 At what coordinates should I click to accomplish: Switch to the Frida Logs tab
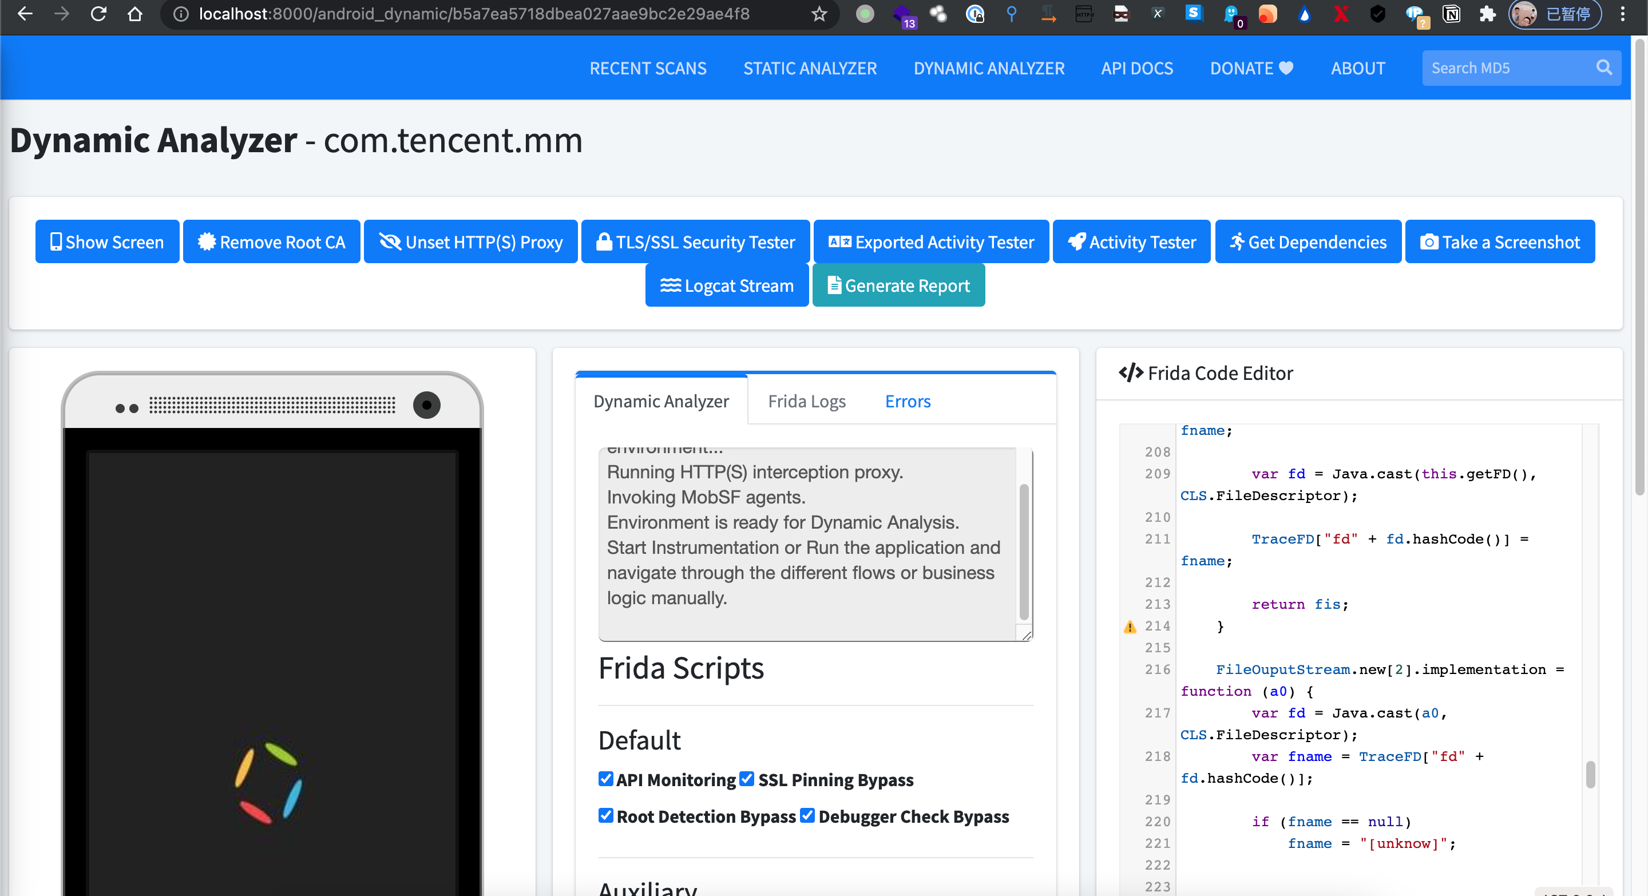[x=807, y=401]
